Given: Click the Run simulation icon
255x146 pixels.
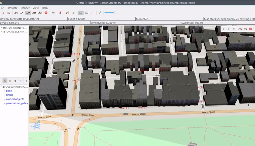Looking at the screenshot, I should point(21,13).
